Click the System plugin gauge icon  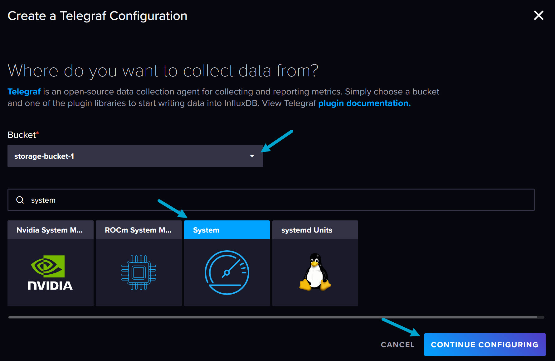[x=227, y=272]
